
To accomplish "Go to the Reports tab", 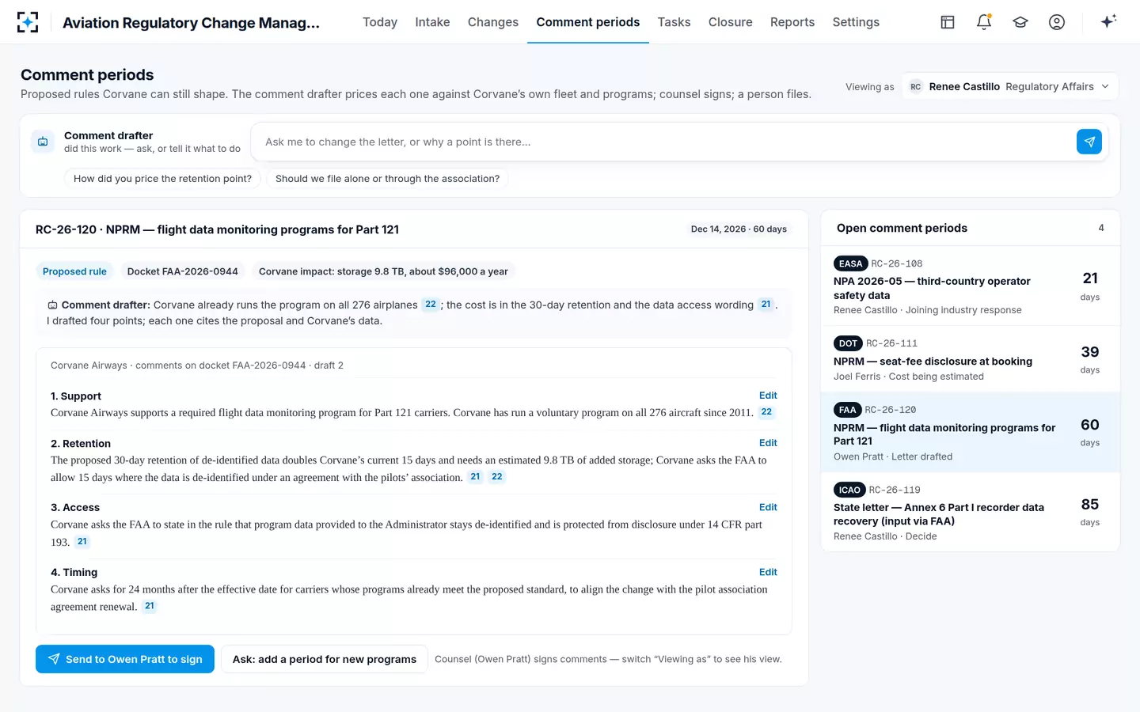I will click(792, 22).
